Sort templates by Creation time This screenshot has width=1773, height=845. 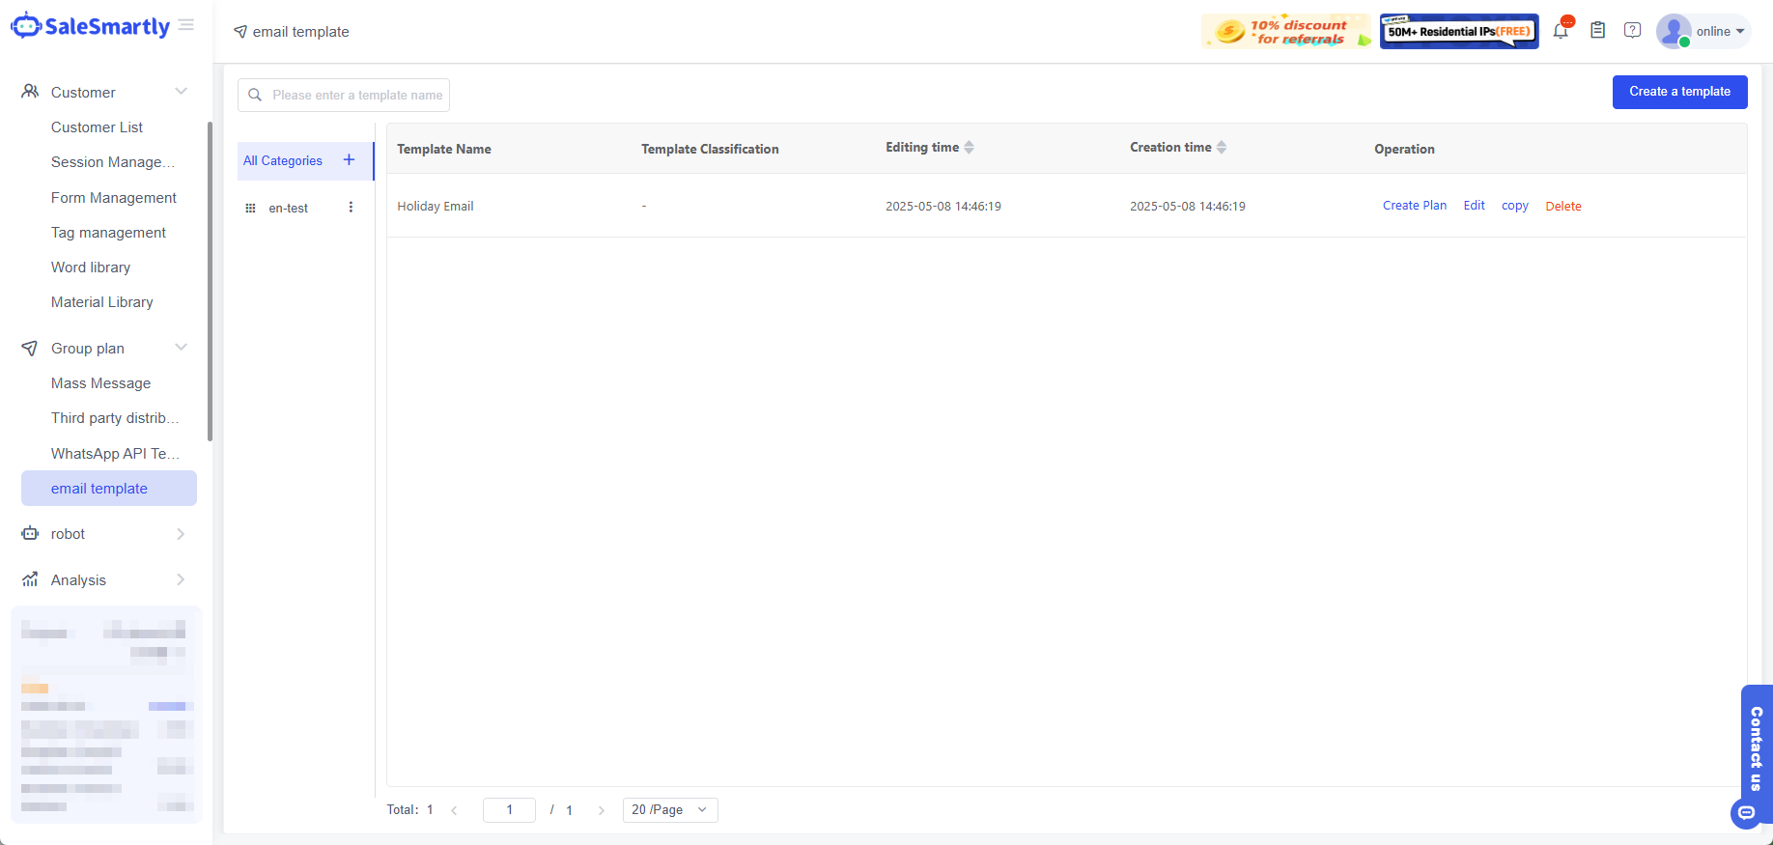[1222, 148]
